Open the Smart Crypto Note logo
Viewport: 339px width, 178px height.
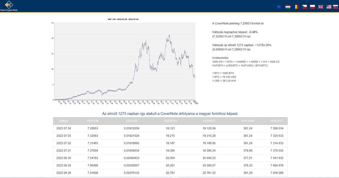(x=9, y=6)
